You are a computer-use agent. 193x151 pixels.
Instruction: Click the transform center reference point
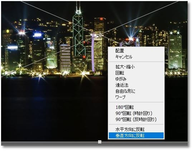click(100, 35)
